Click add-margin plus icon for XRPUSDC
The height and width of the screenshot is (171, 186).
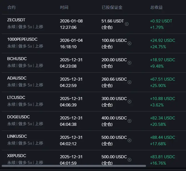130,160
